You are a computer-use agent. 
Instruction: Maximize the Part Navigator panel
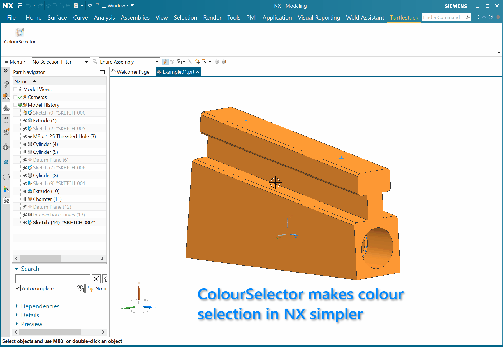(102, 72)
